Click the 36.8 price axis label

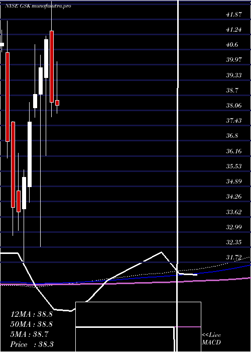click(232, 136)
